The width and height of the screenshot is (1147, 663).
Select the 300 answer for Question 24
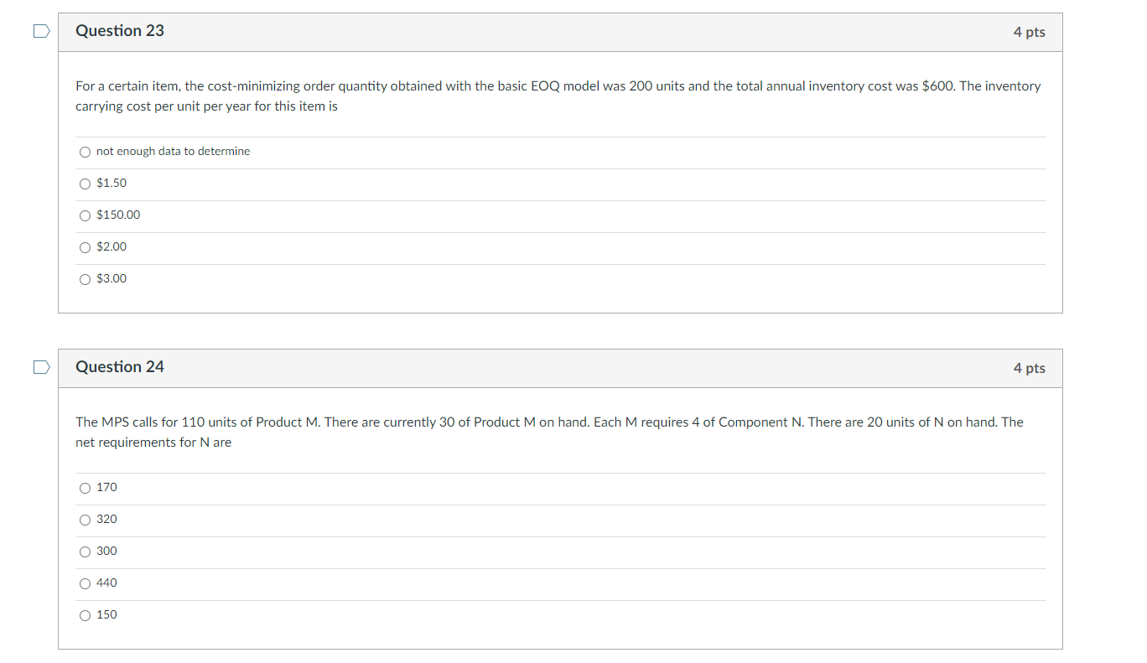tap(85, 552)
